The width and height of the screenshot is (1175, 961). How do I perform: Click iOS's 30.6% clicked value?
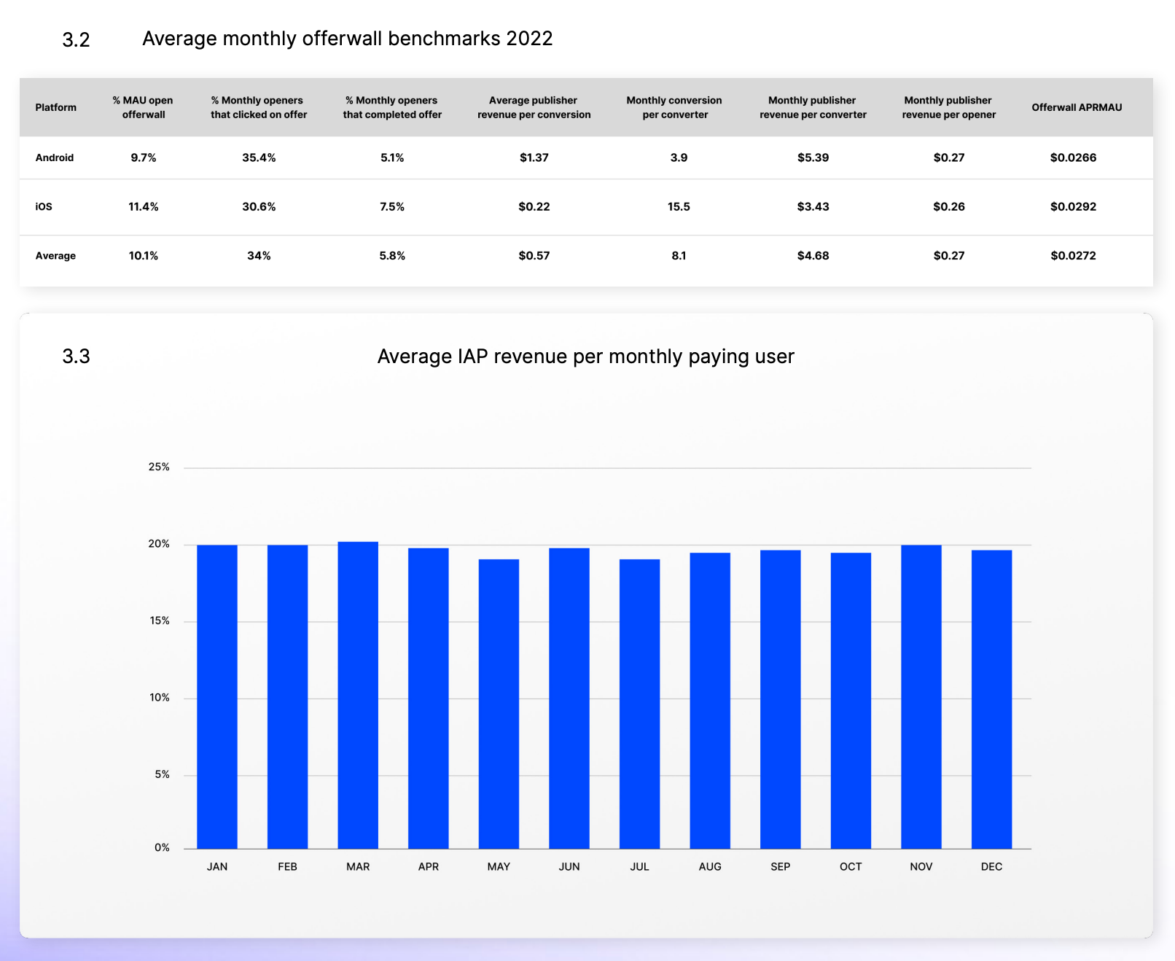tap(259, 206)
